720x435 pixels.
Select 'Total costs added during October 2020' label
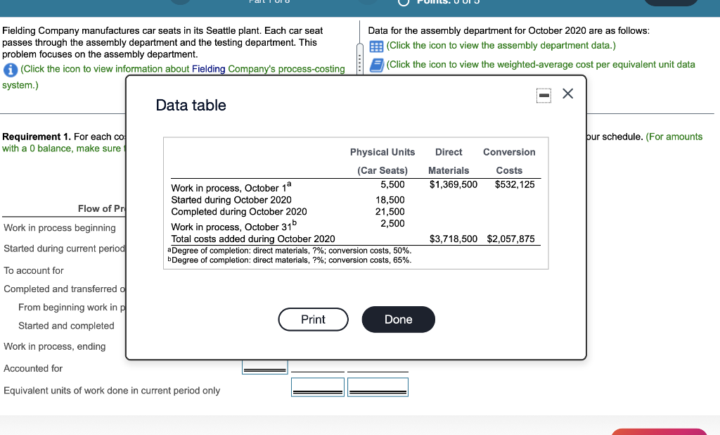pos(253,239)
